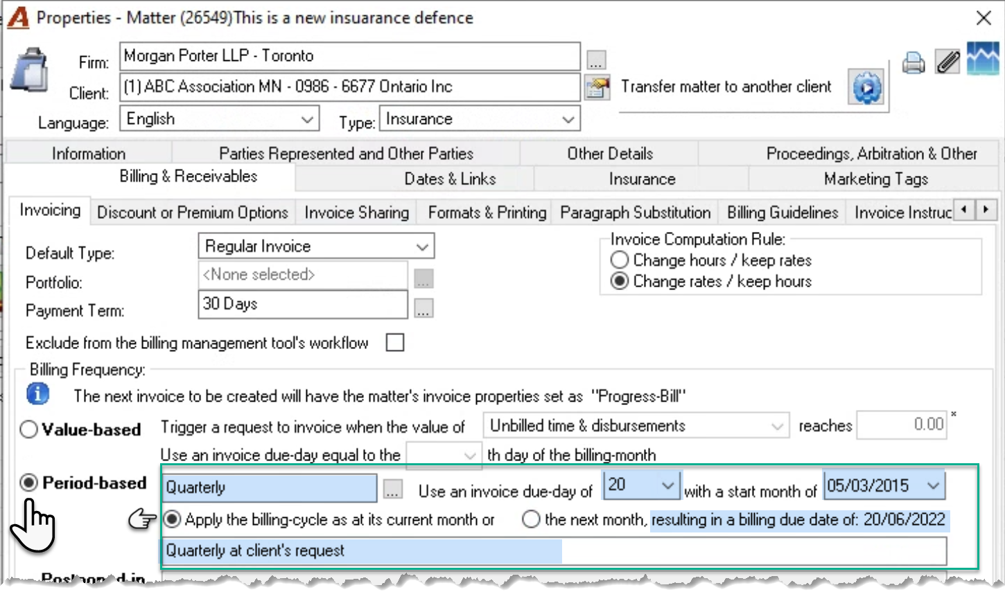Open Firm browse ellipsis button
Image resolution: width=1005 pixels, height=592 pixels.
pos(596,60)
